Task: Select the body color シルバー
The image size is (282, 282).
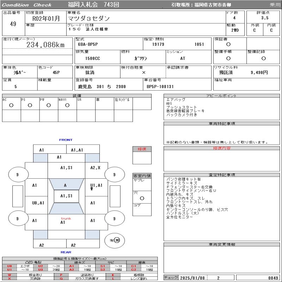Action: (x=20, y=73)
